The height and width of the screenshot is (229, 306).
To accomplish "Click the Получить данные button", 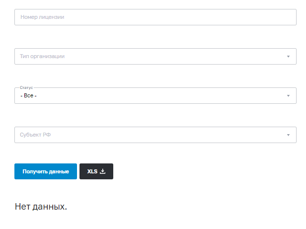I will click(x=46, y=171).
